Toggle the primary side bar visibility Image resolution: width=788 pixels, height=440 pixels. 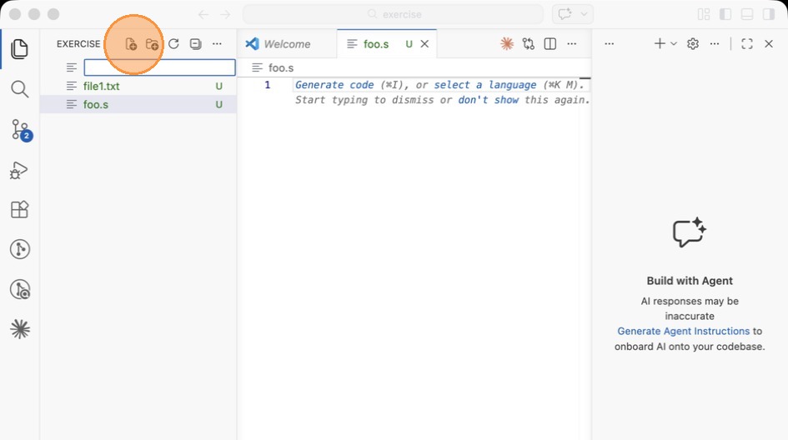(x=725, y=14)
